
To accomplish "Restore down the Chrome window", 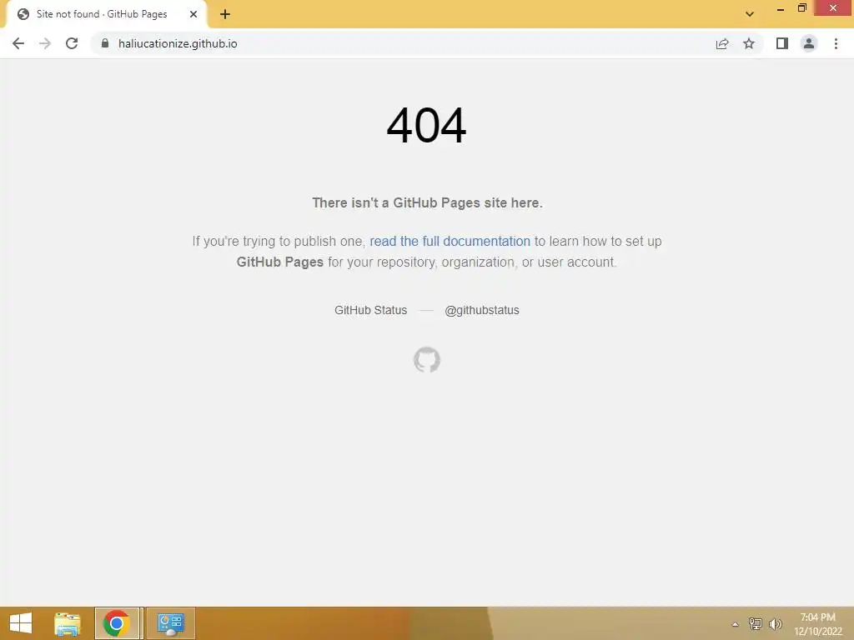I will coord(802,8).
